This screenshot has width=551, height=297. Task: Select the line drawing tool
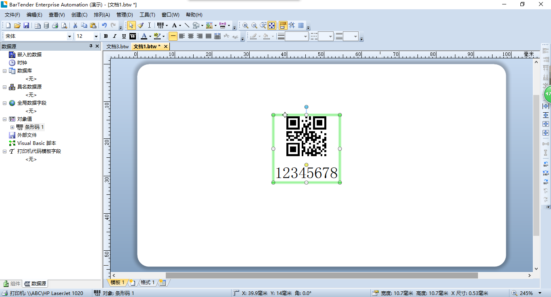tap(187, 25)
